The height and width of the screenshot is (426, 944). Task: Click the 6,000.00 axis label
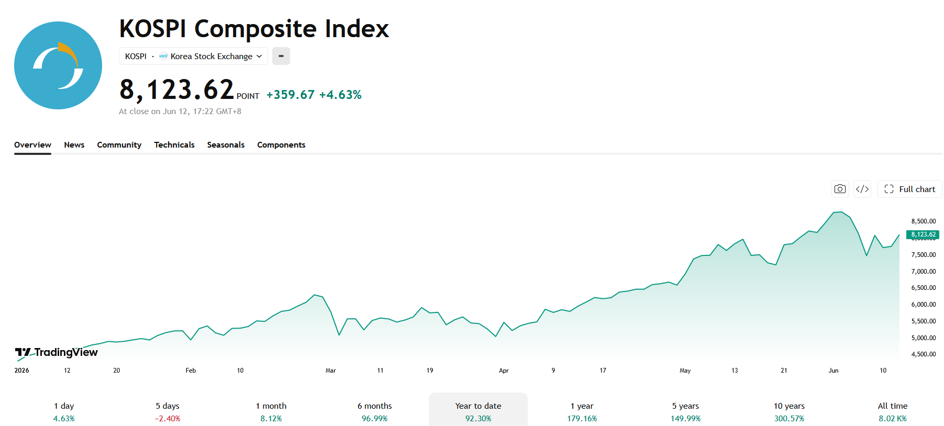924,305
